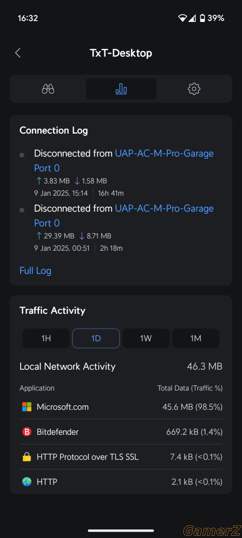242x538 pixels.
Task: Tap the yellow padlock TLS icon
Action: pos(27,457)
